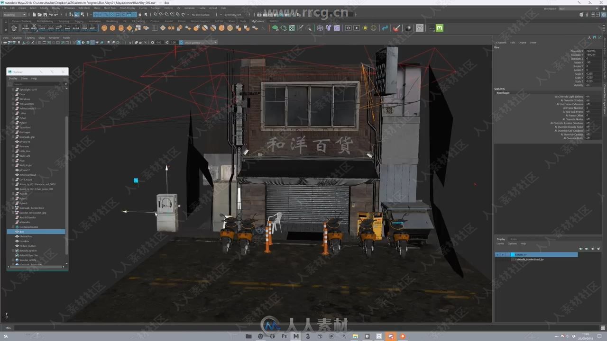607x341 pixels.
Task: Click the Outliner horizontal scrollbar
Action: coord(36,267)
